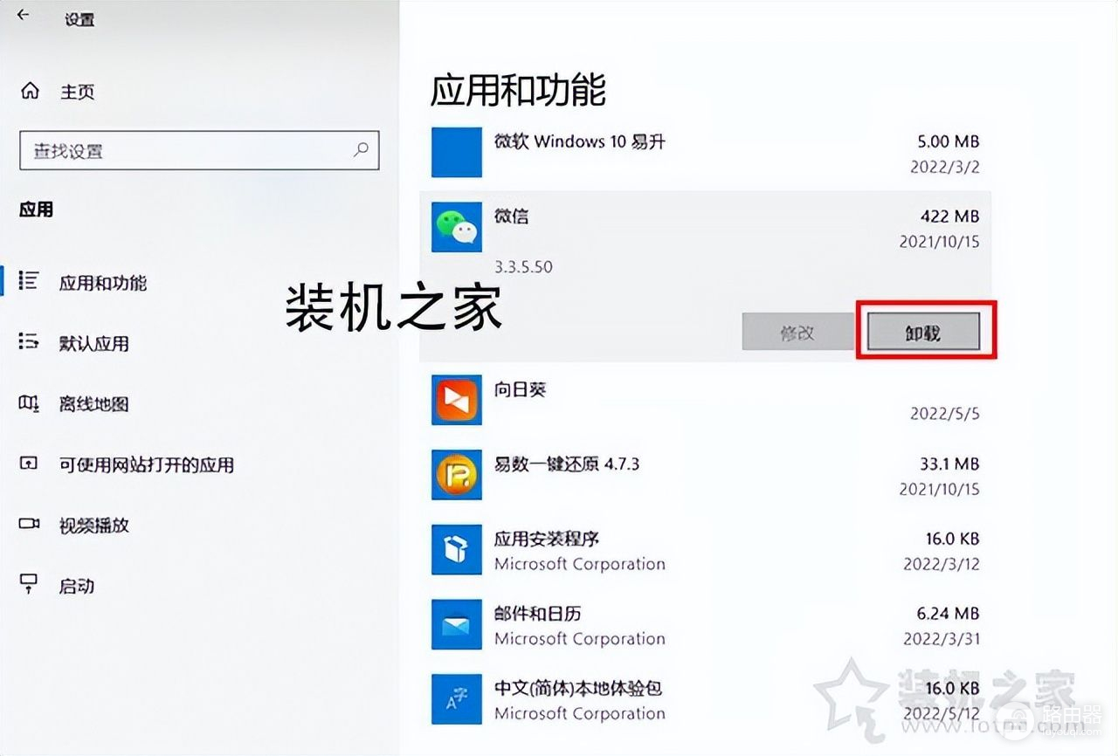Click the 应用和功能 page heading
The height and width of the screenshot is (756, 1118).
pos(518,90)
